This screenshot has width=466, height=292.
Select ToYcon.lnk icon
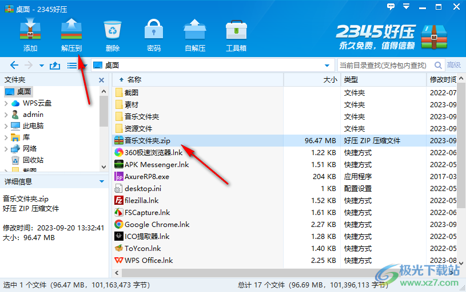tap(119, 248)
